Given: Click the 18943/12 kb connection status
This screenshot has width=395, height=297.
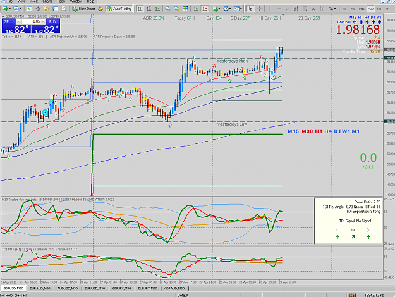Looking at the screenshot, I should (374, 295).
